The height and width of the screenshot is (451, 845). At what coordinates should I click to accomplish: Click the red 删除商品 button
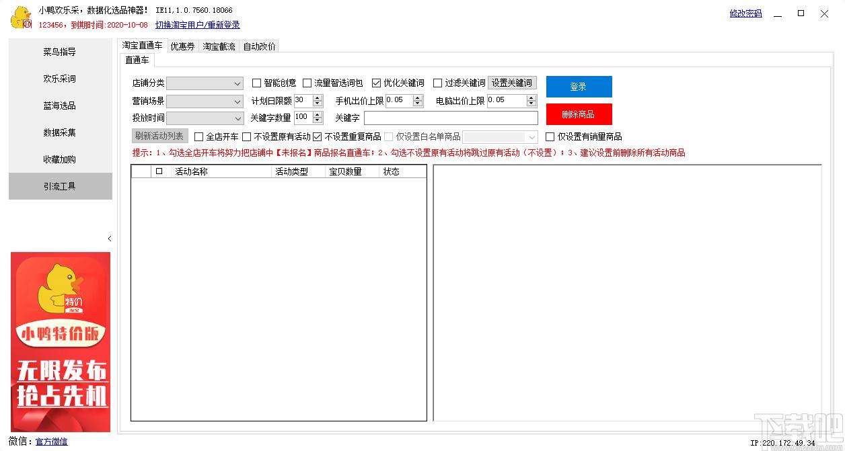click(x=579, y=114)
